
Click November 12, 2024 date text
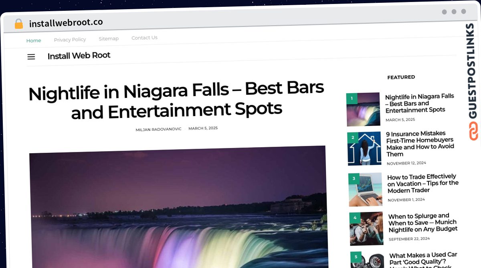click(406, 163)
